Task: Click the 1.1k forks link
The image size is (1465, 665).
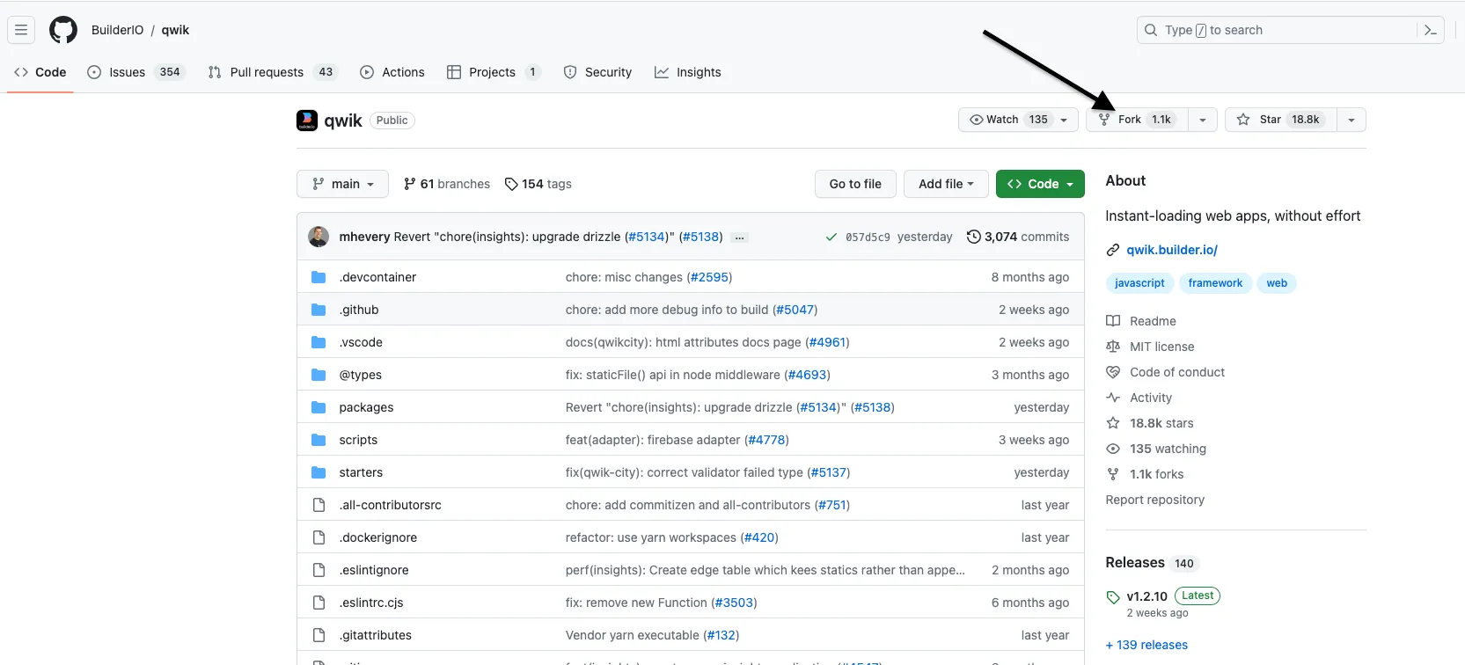Action: pyautogui.click(x=1157, y=474)
